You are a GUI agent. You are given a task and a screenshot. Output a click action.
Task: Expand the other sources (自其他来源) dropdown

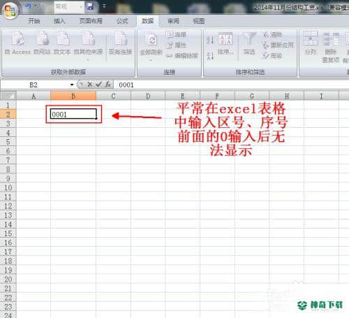(x=88, y=60)
